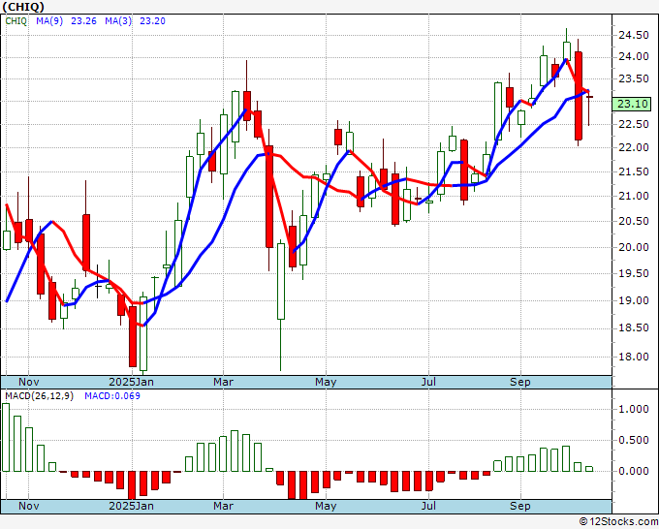
Task: Click the 1.000 MACD axis label
Action: click(x=634, y=409)
